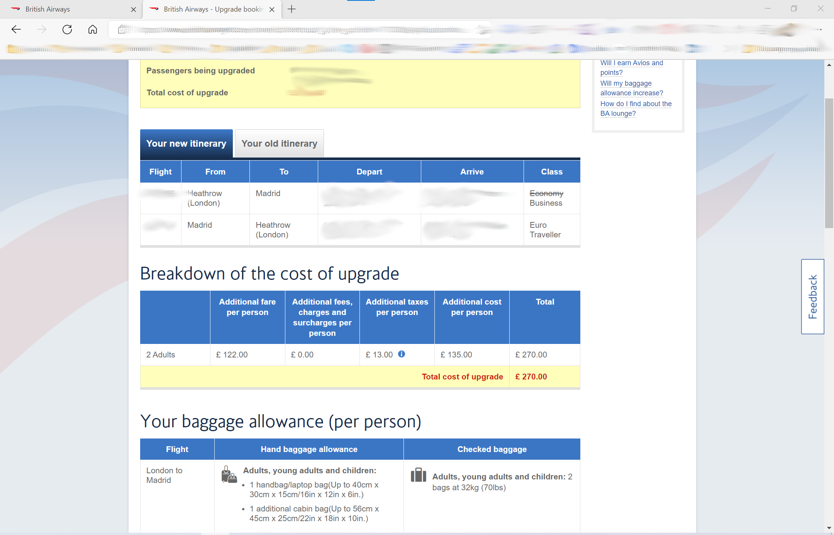The height and width of the screenshot is (535, 834).
Task: Switch to the first British Airways browser tab
Action: click(x=69, y=9)
